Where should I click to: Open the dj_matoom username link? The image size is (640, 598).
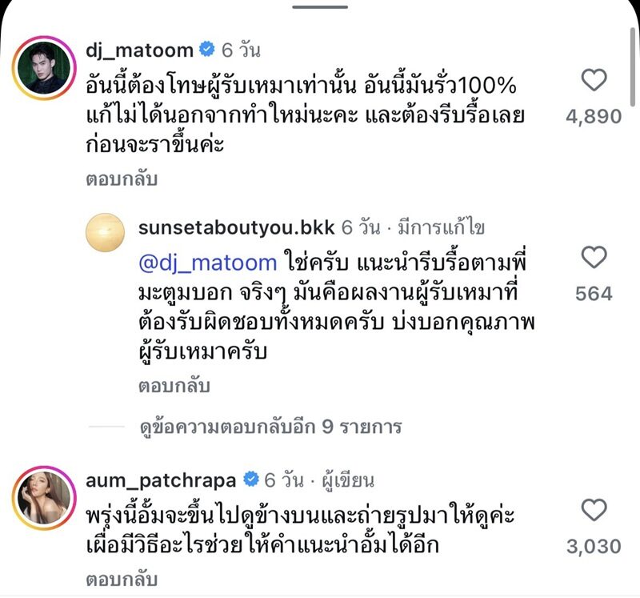139,50
